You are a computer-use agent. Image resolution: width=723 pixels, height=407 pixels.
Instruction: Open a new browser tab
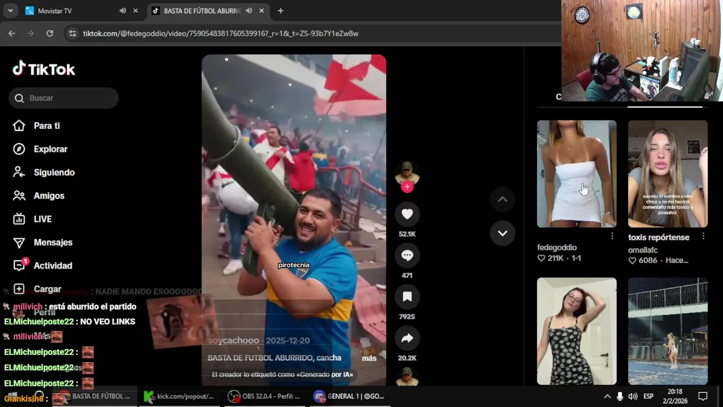[x=281, y=11]
